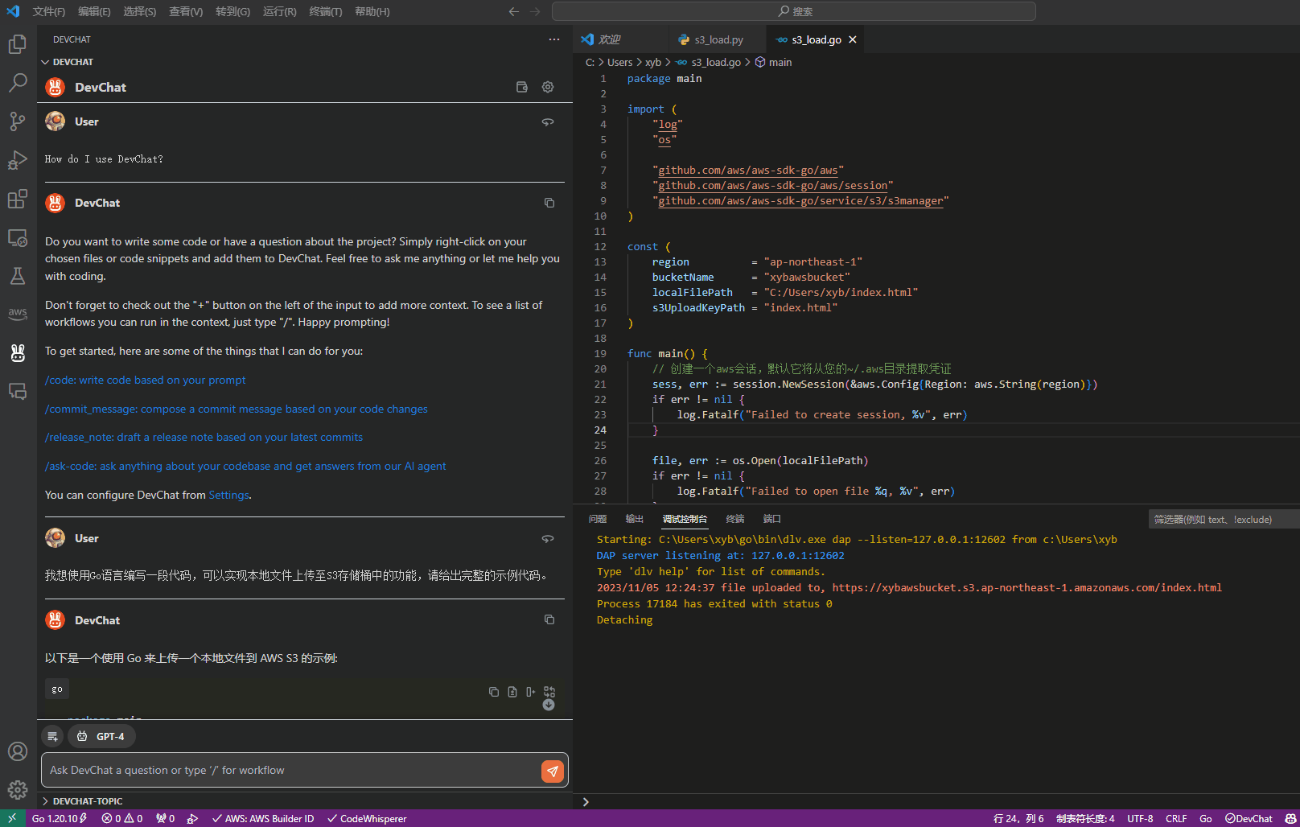Open the Source Control view
The width and height of the screenshot is (1300, 827).
[x=18, y=121]
